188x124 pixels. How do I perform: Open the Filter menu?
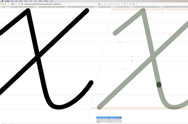pos(31,1)
